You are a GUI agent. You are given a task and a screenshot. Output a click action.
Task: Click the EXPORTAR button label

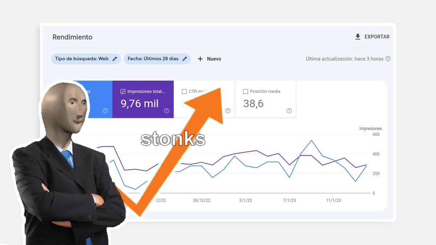[377, 37]
